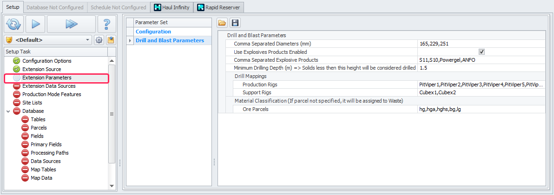Toggle Use Explosives Products Enabled checkbox
This screenshot has width=554, height=195.
(481, 52)
